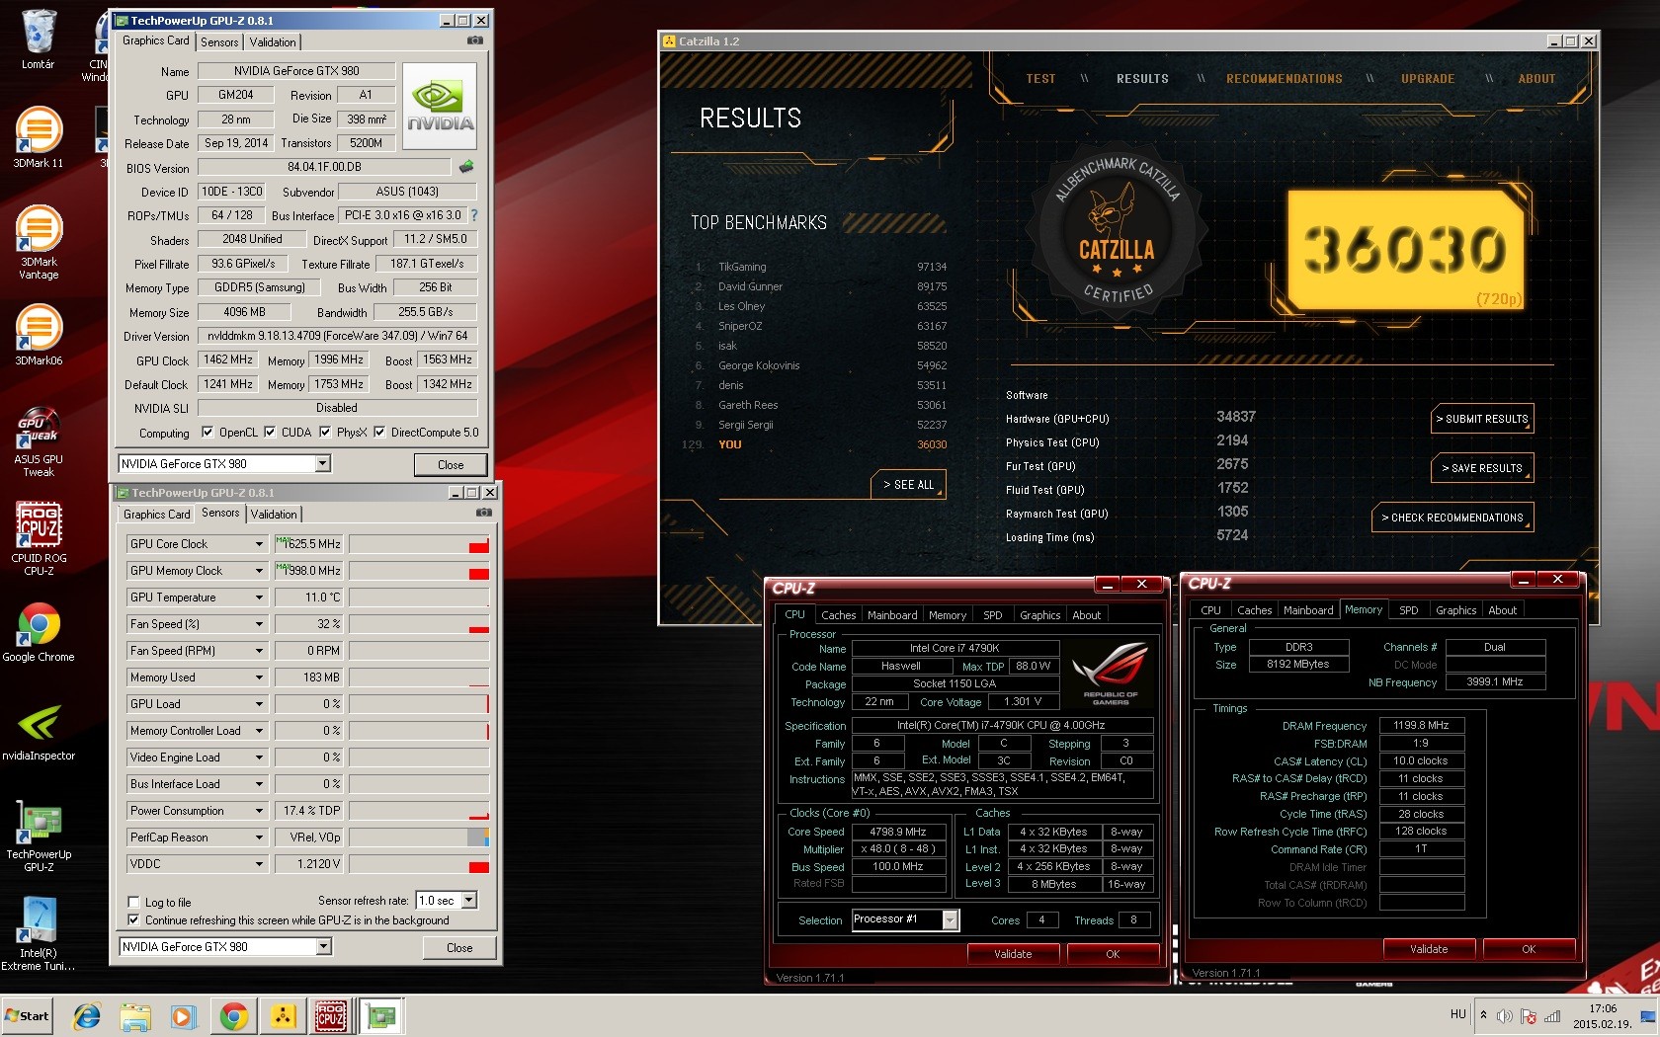Launch the Intel Extreme Tuning desktop shortcut
The image size is (1660, 1037).
point(39,934)
